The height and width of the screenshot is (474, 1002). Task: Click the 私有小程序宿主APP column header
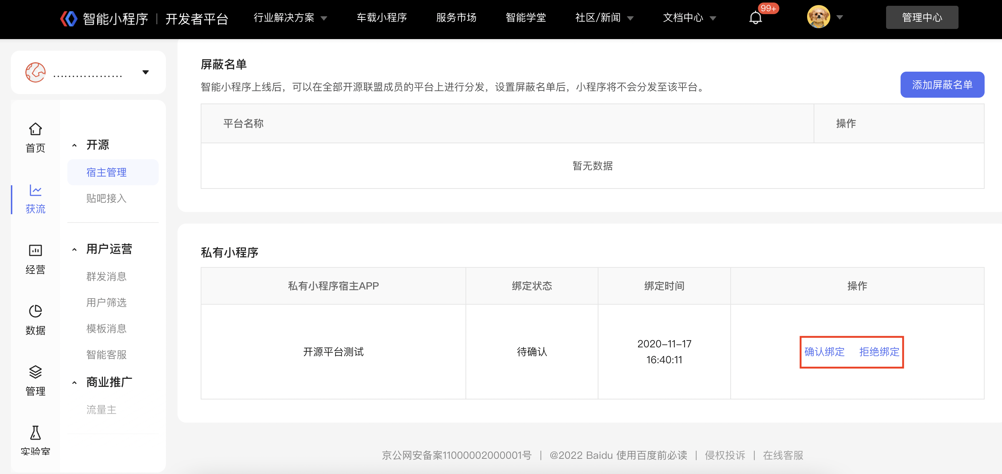pyautogui.click(x=333, y=286)
